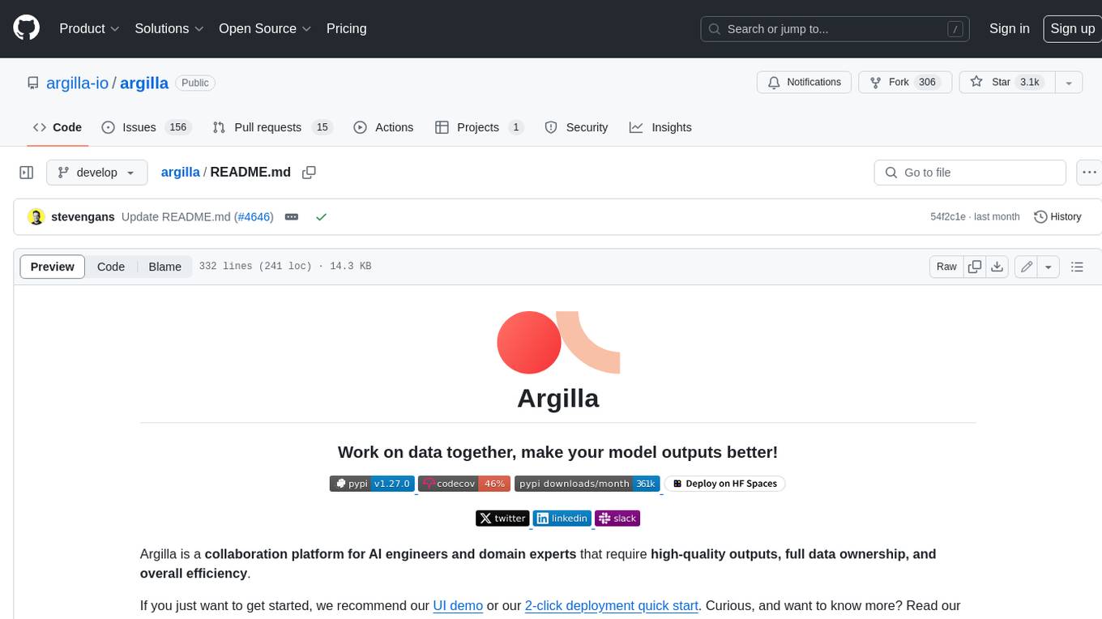Open the Security tab

click(x=576, y=127)
